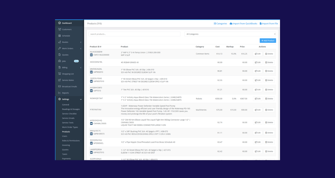The height and width of the screenshot is (178, 335).
Task: Click the Schedule calendar icon
Action: (59, 36)
